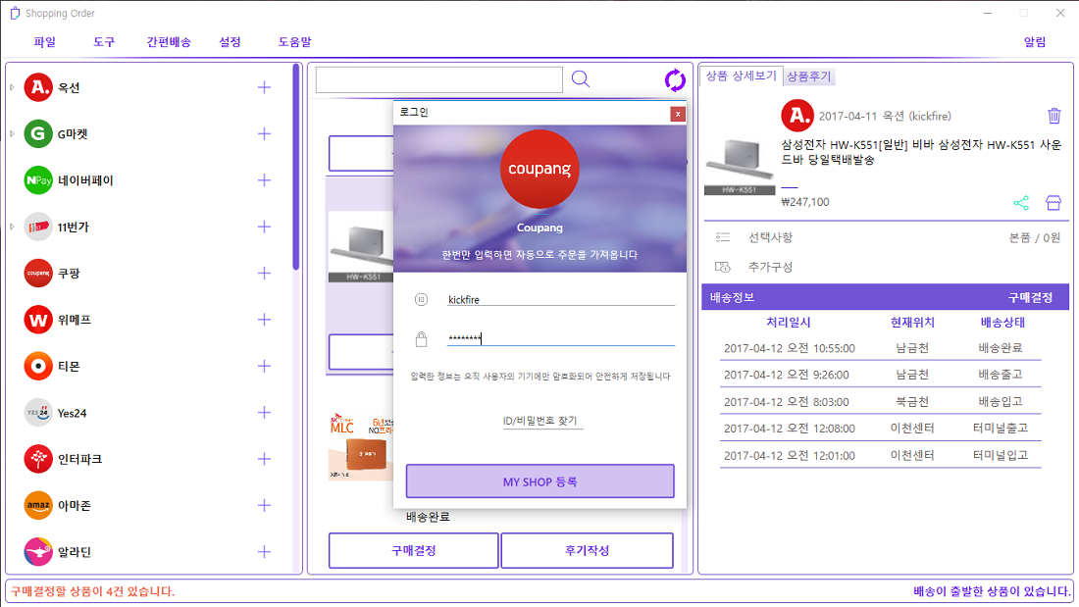Click the order search text box
Image resolution: width=1079 pixels, height=607 pixels.
439,79
